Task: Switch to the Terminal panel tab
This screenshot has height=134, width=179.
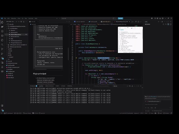Action: pyautogui.click(x=70, y=86)
